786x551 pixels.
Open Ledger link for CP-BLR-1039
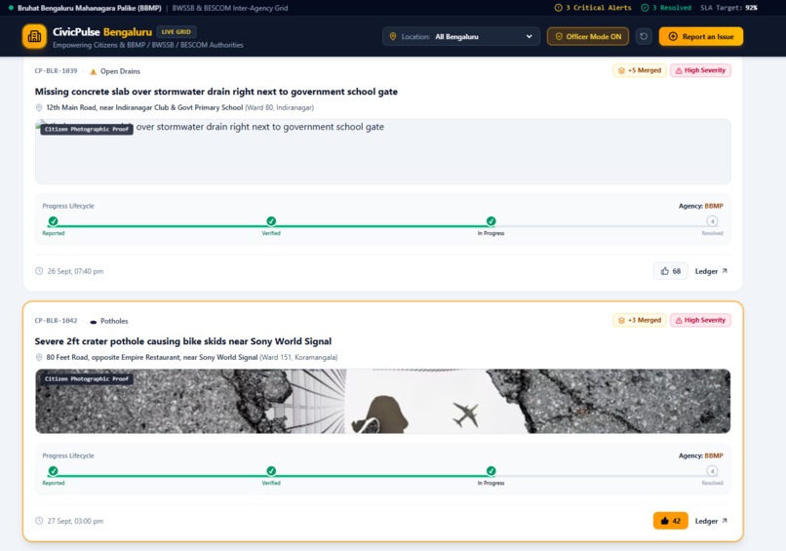coord(711,271)
